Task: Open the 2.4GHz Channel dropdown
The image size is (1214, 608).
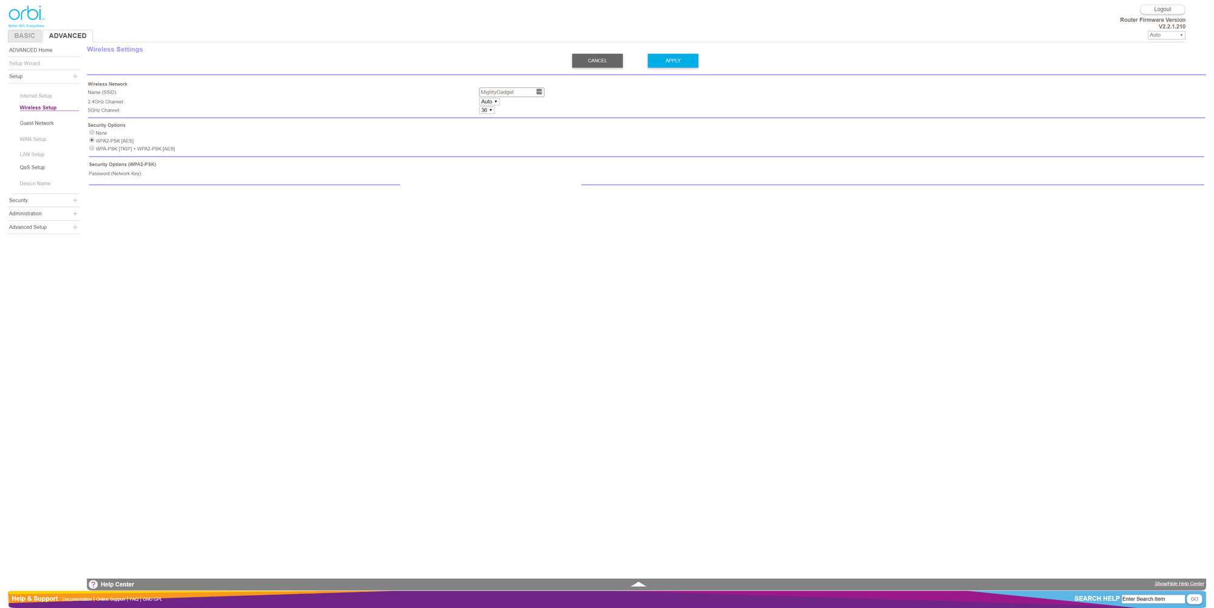Action: 489,102
